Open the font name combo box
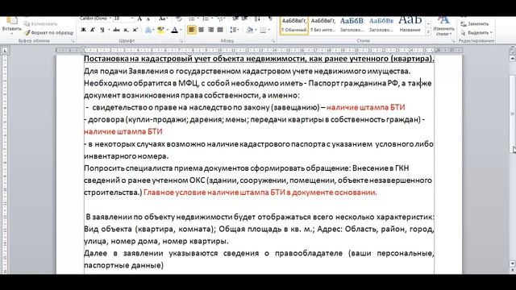This screenshot has height=290, width=516. pyautogui.click(x=95, y=19)
